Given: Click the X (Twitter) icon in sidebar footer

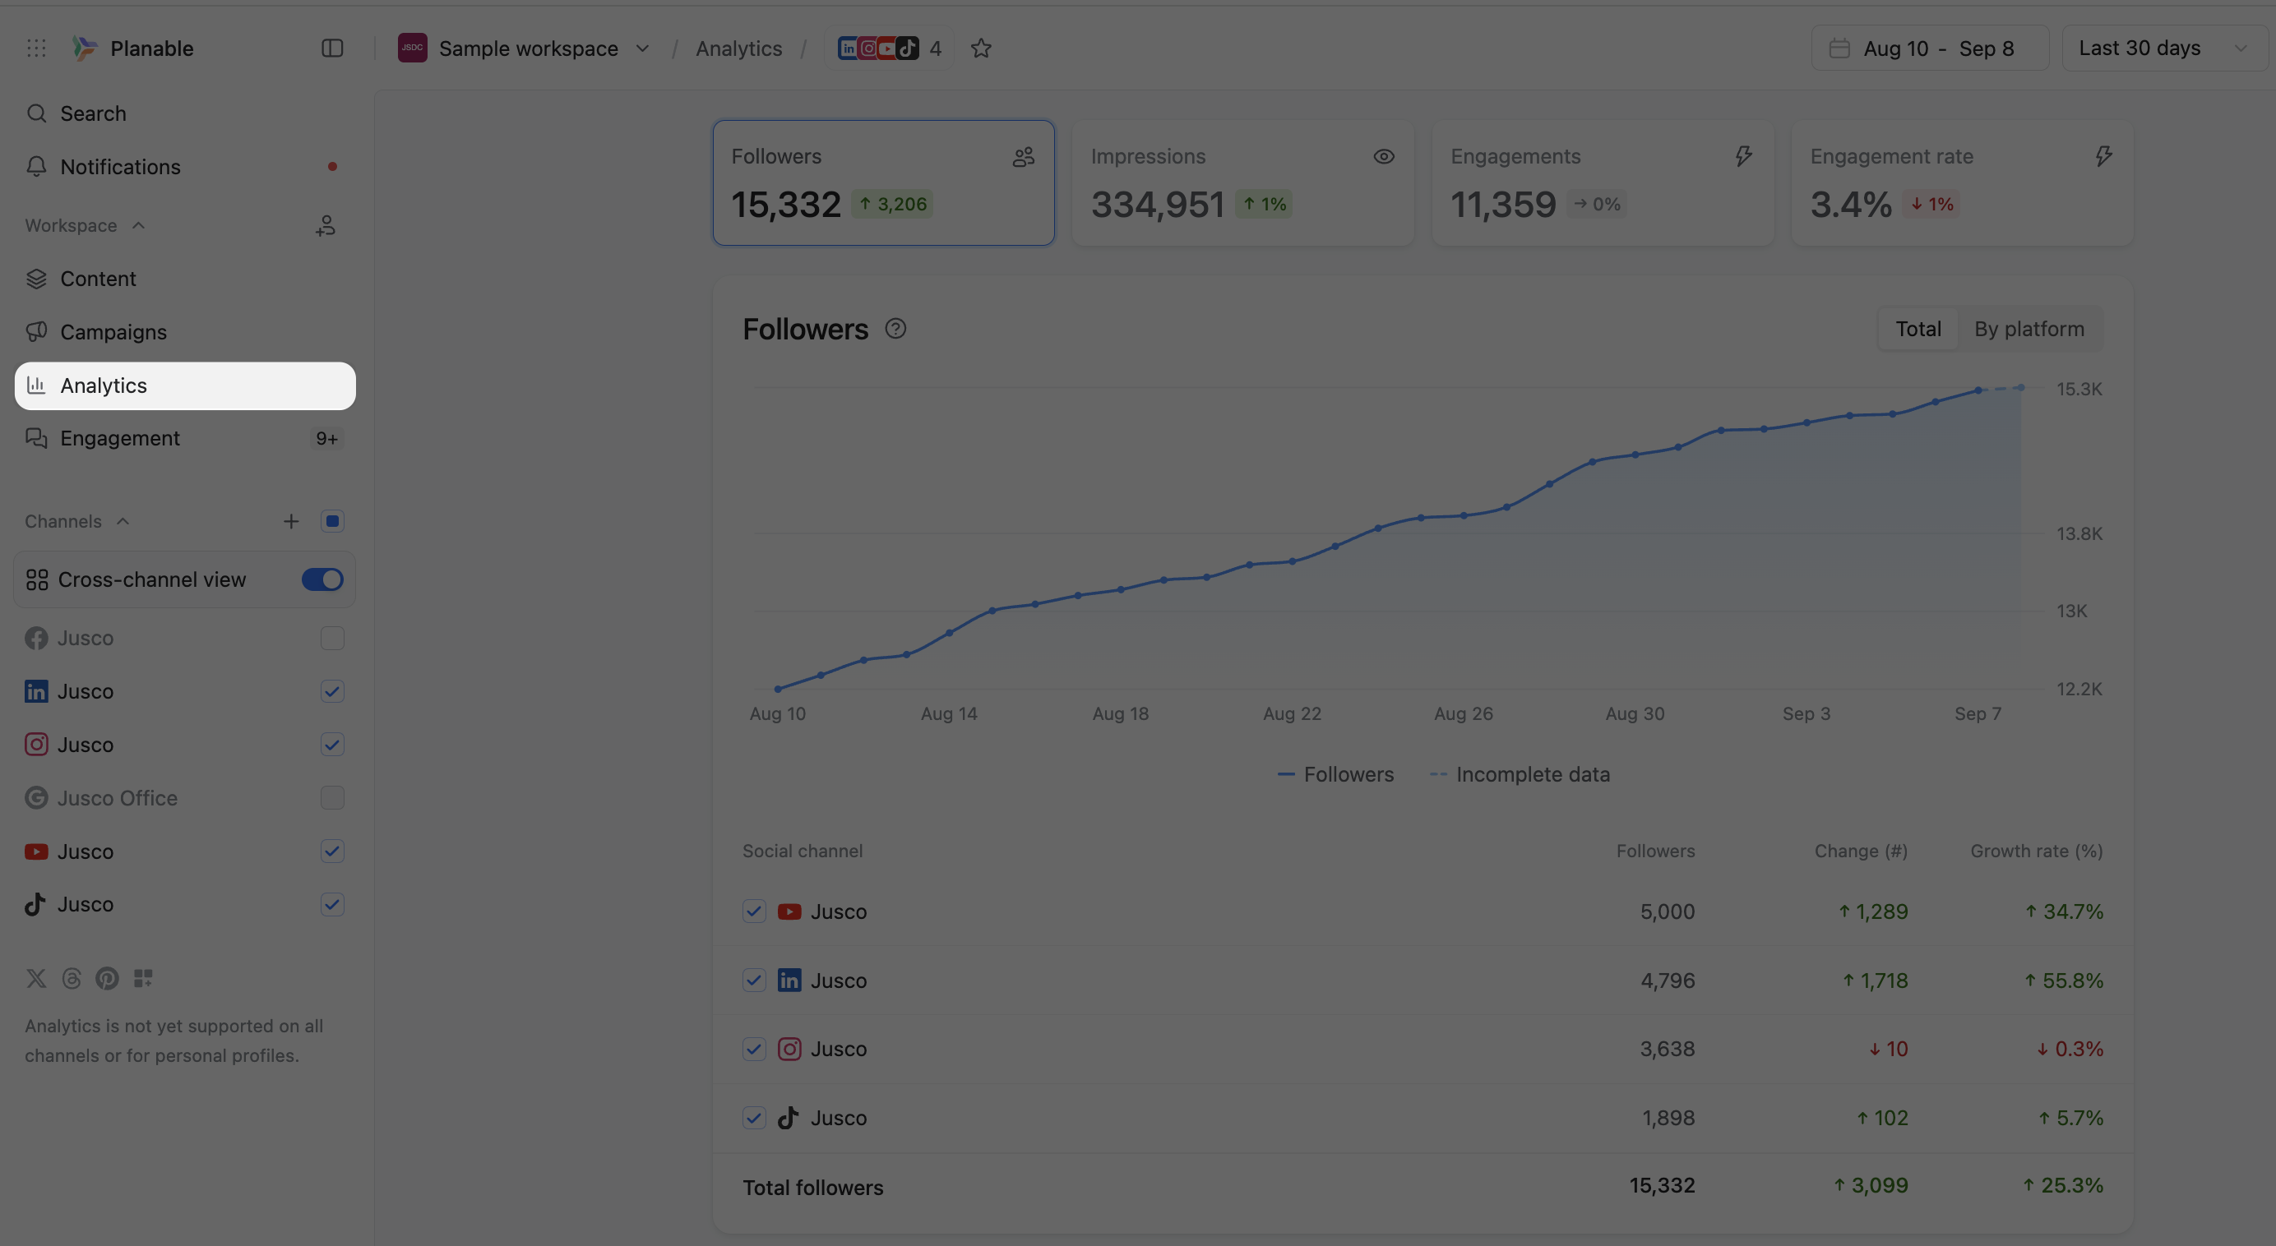Looking at the screenshot, I should coord(36,978).
